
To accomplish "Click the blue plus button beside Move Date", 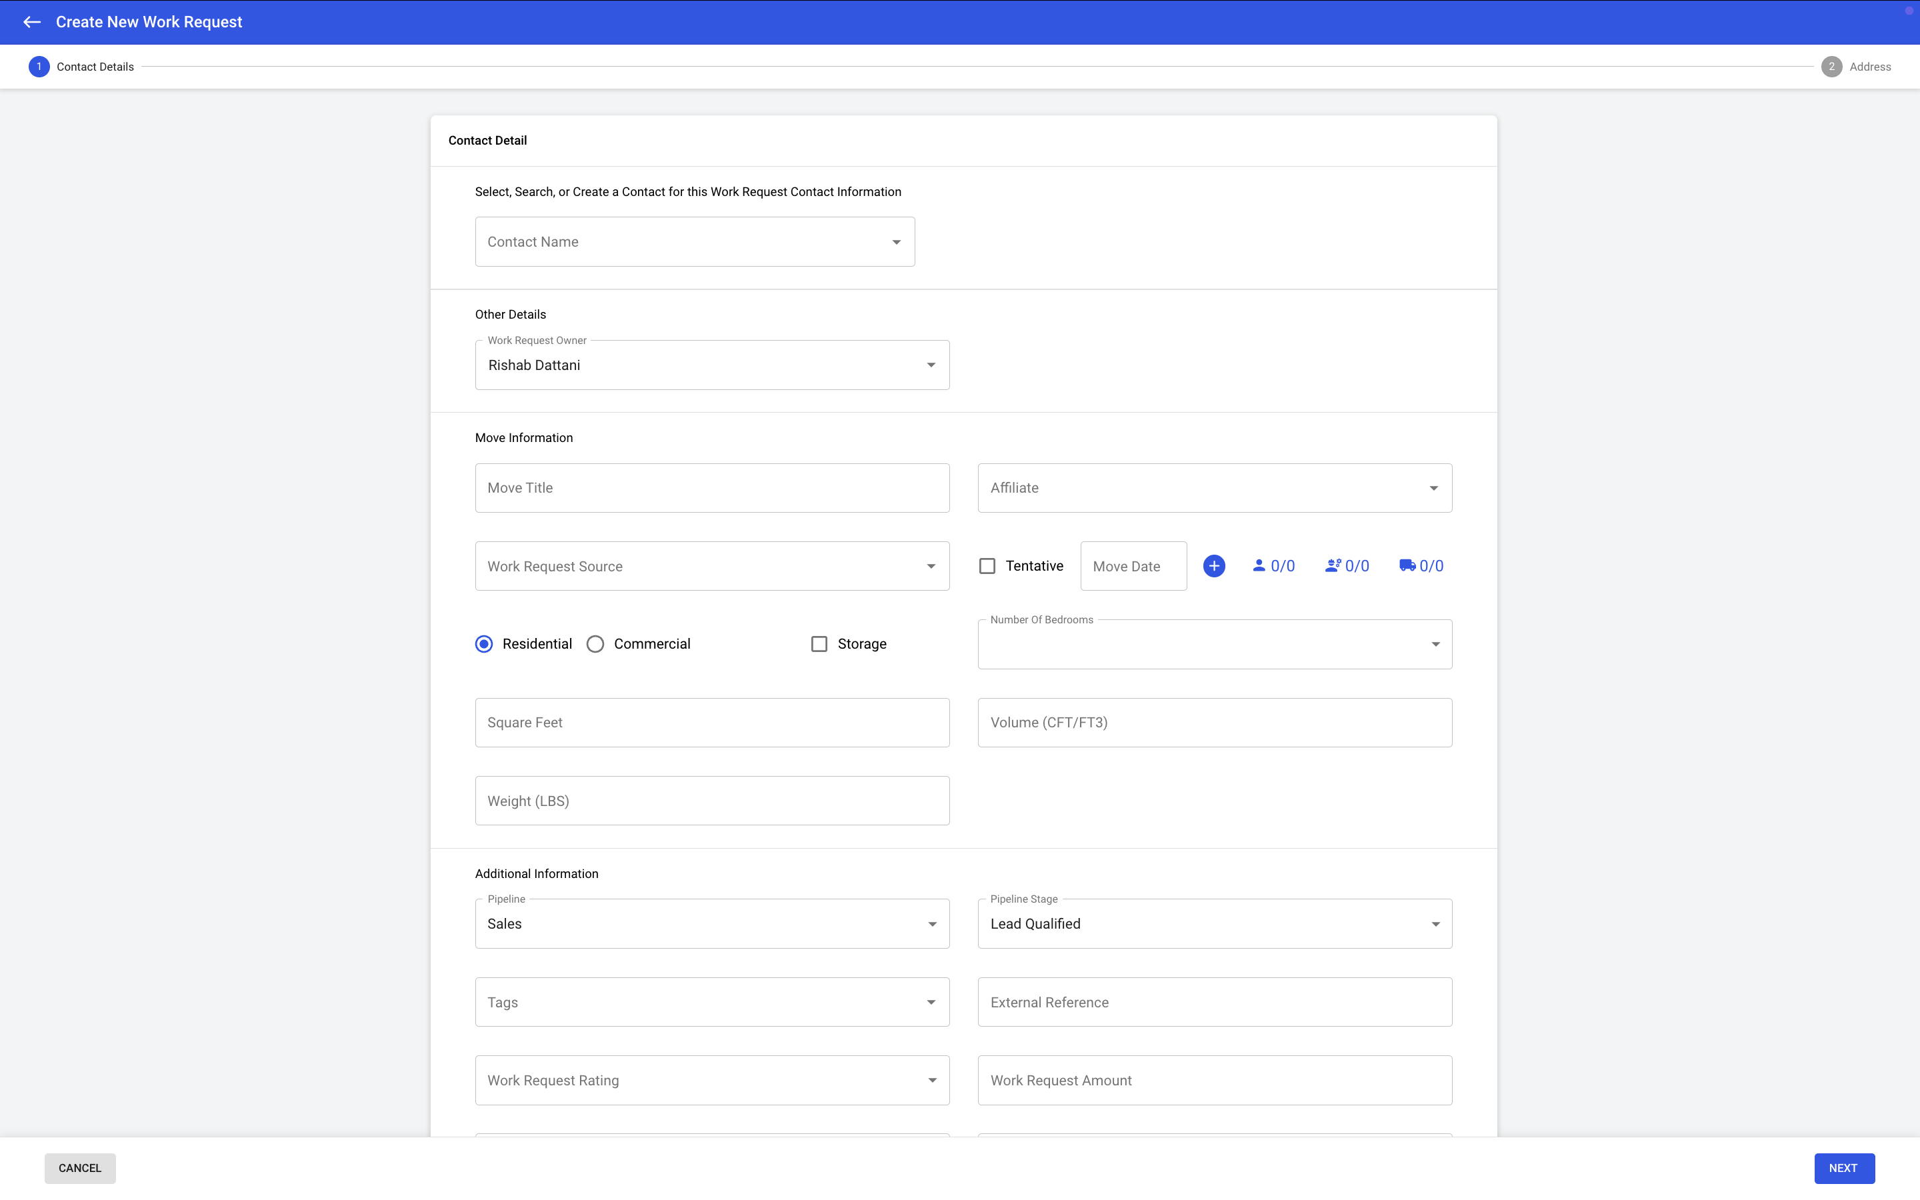I will pos(1213,566).
